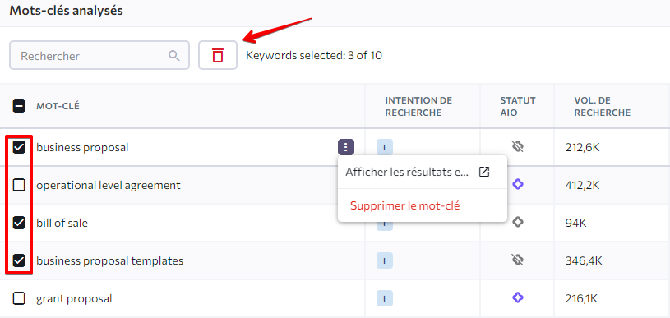Click intent badge I for business proposal
This screenshot has height=318, width=670.
[x=385, y=147]
